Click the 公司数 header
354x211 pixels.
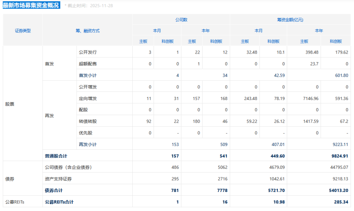[181, 20]
